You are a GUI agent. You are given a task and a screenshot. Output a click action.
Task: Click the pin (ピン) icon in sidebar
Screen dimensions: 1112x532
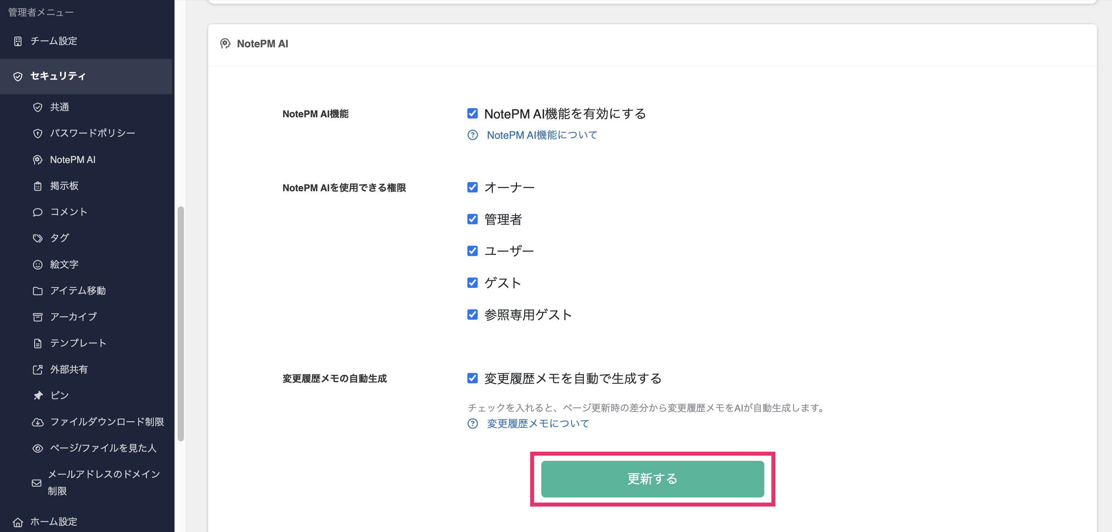tap(37, 396)
